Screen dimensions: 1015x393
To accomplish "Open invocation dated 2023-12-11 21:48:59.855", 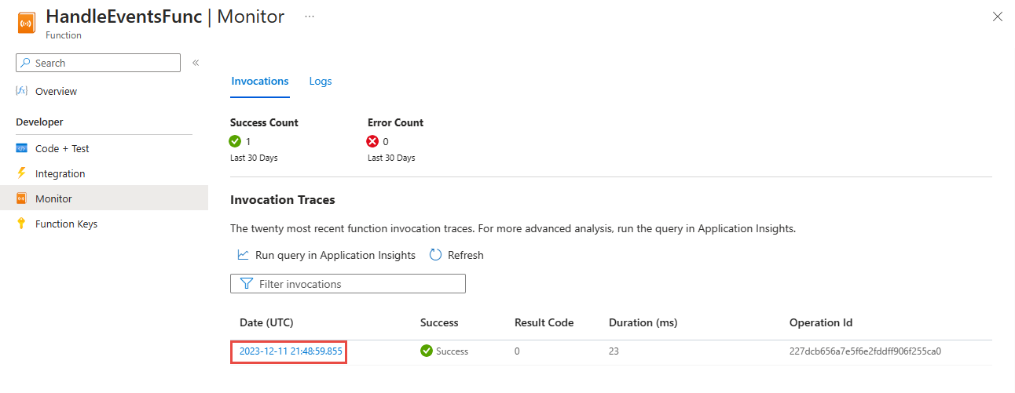I will tap(291, 351).
